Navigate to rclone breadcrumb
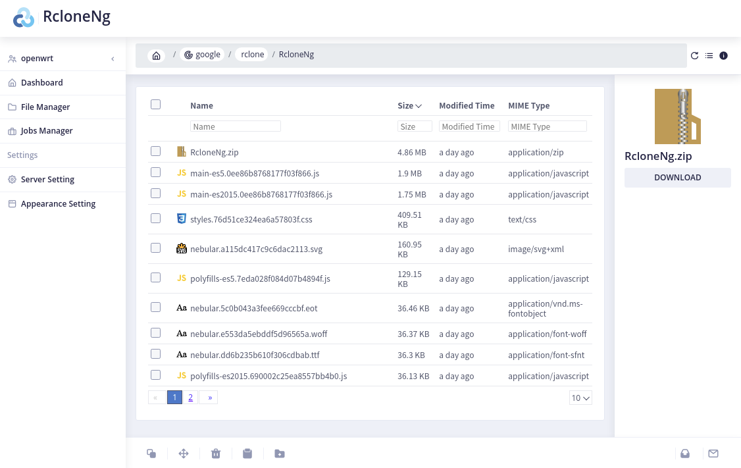The height and width of the screenshot is (468, 741). tap(252, 55)
